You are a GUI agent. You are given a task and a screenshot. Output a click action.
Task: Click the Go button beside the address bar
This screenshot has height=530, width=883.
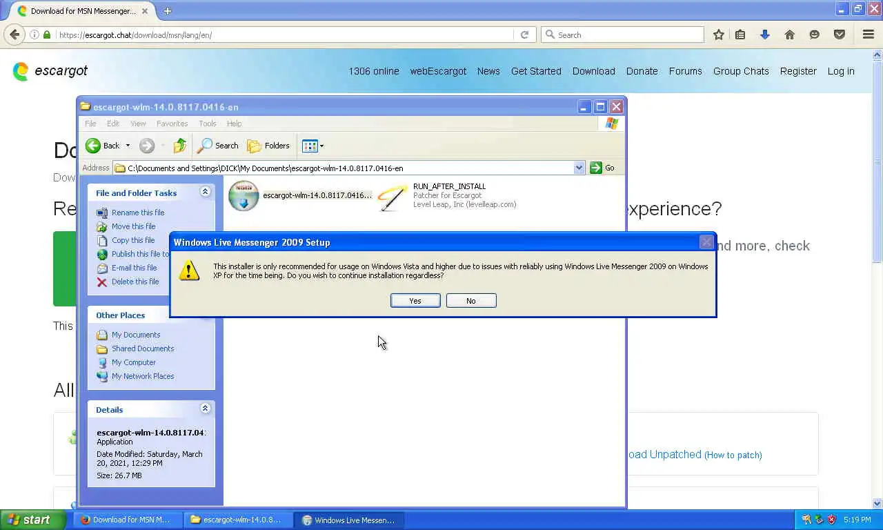point(602,168)
